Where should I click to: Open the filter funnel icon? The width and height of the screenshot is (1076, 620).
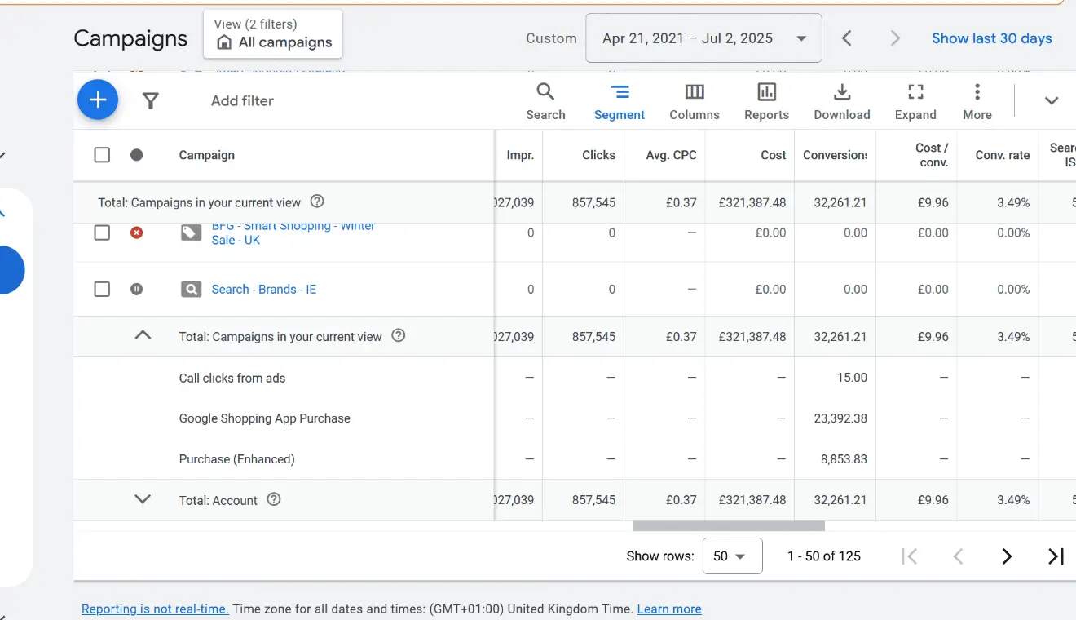click(150, 100)
